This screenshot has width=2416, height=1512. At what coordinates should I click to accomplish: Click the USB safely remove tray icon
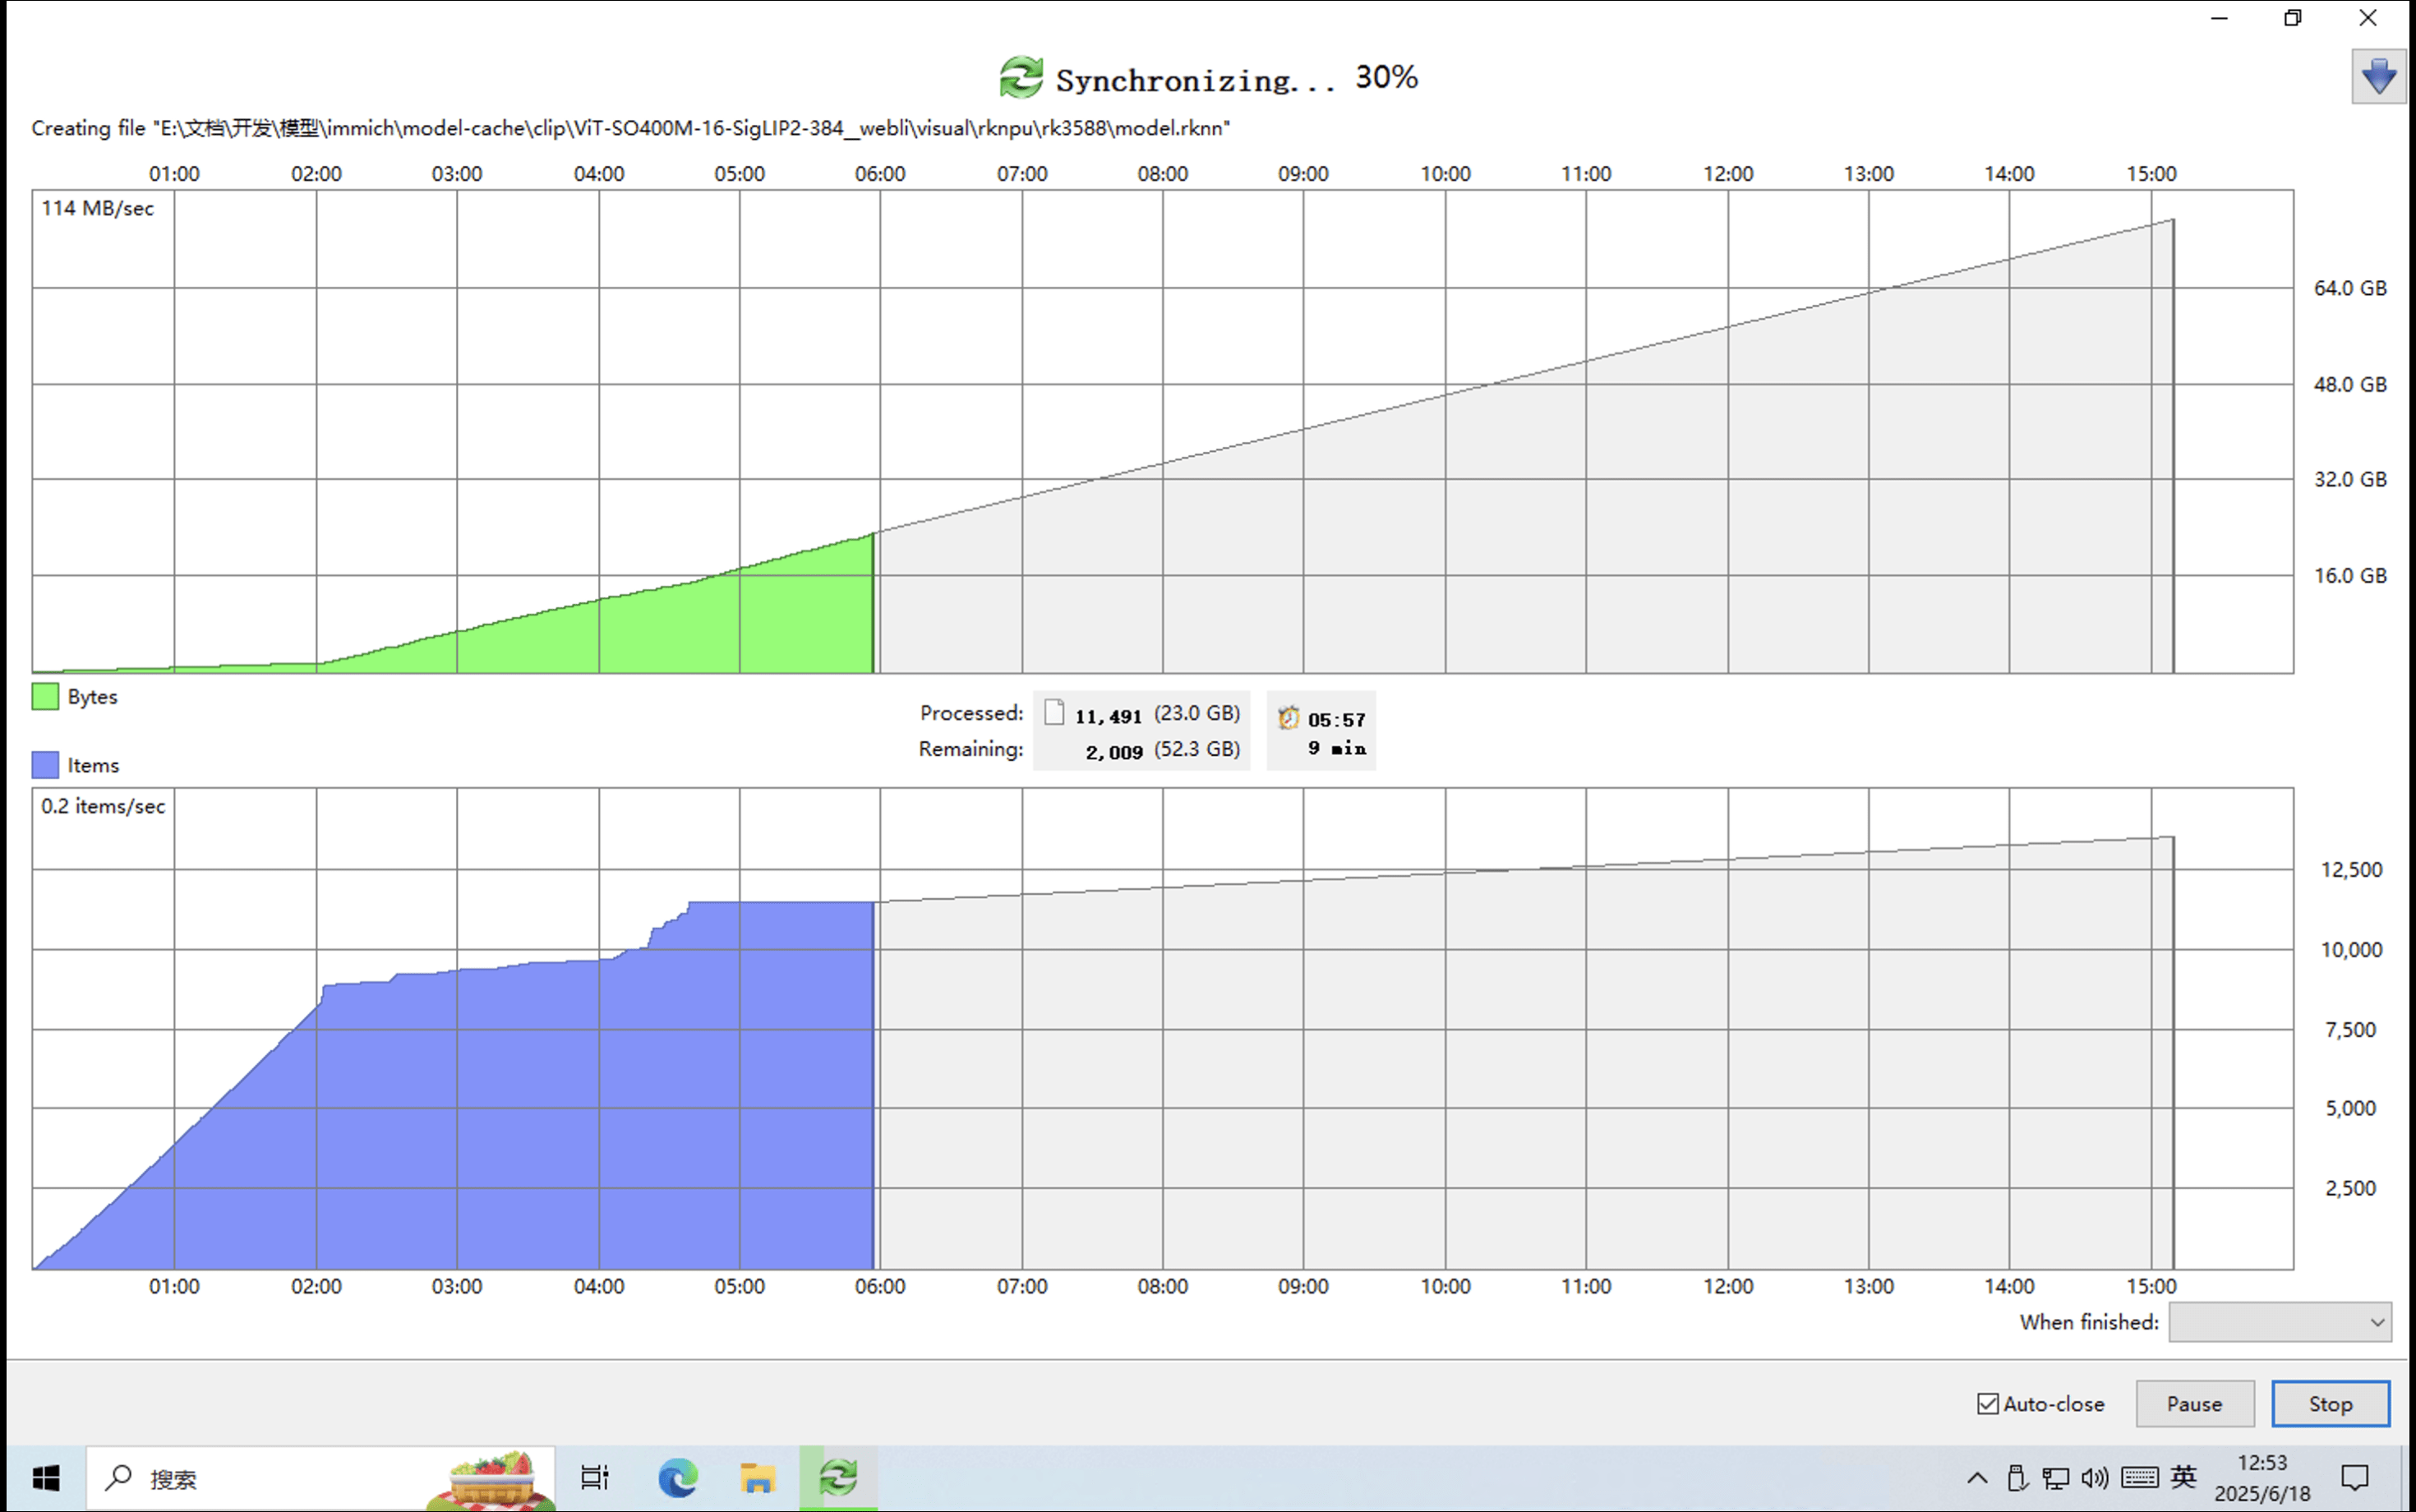(2017, 1478)
